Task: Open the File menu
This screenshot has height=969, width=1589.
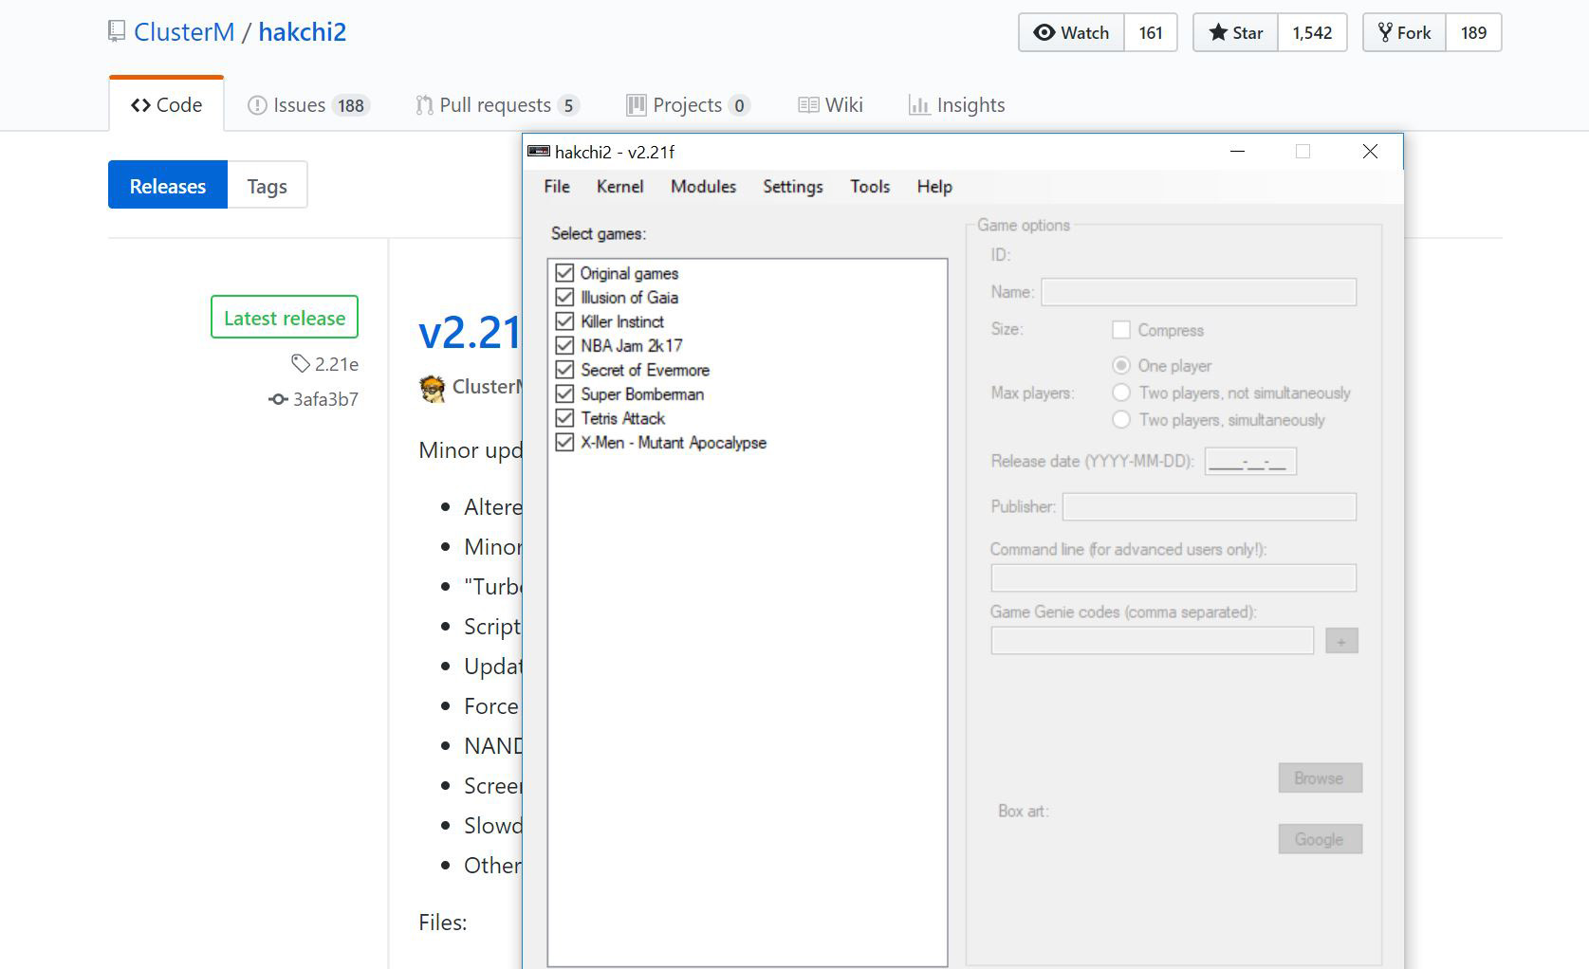Action: click(557, 187)
